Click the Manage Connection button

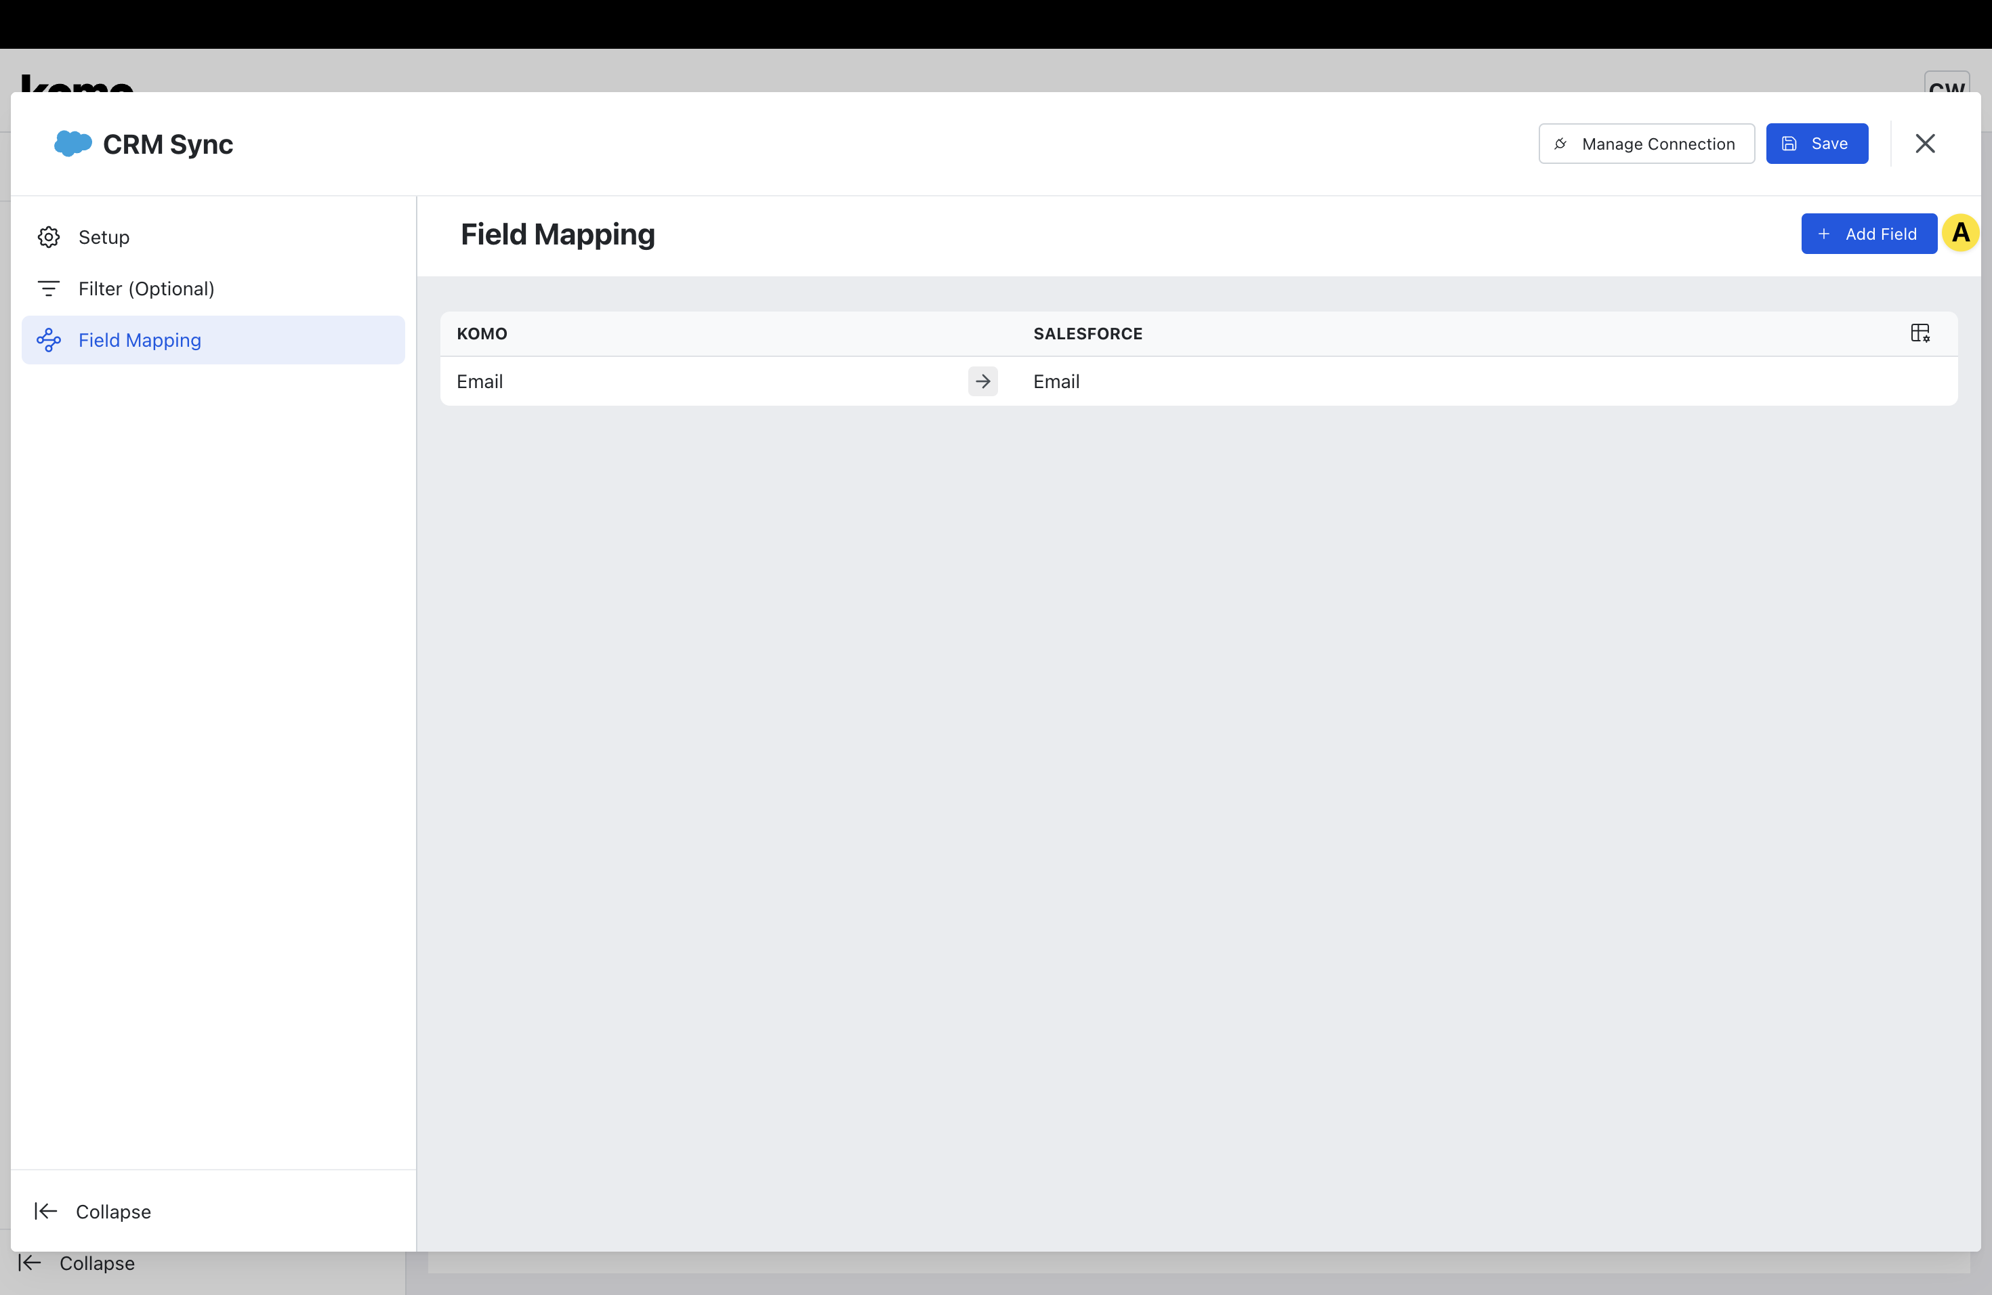coord(1646,144)
